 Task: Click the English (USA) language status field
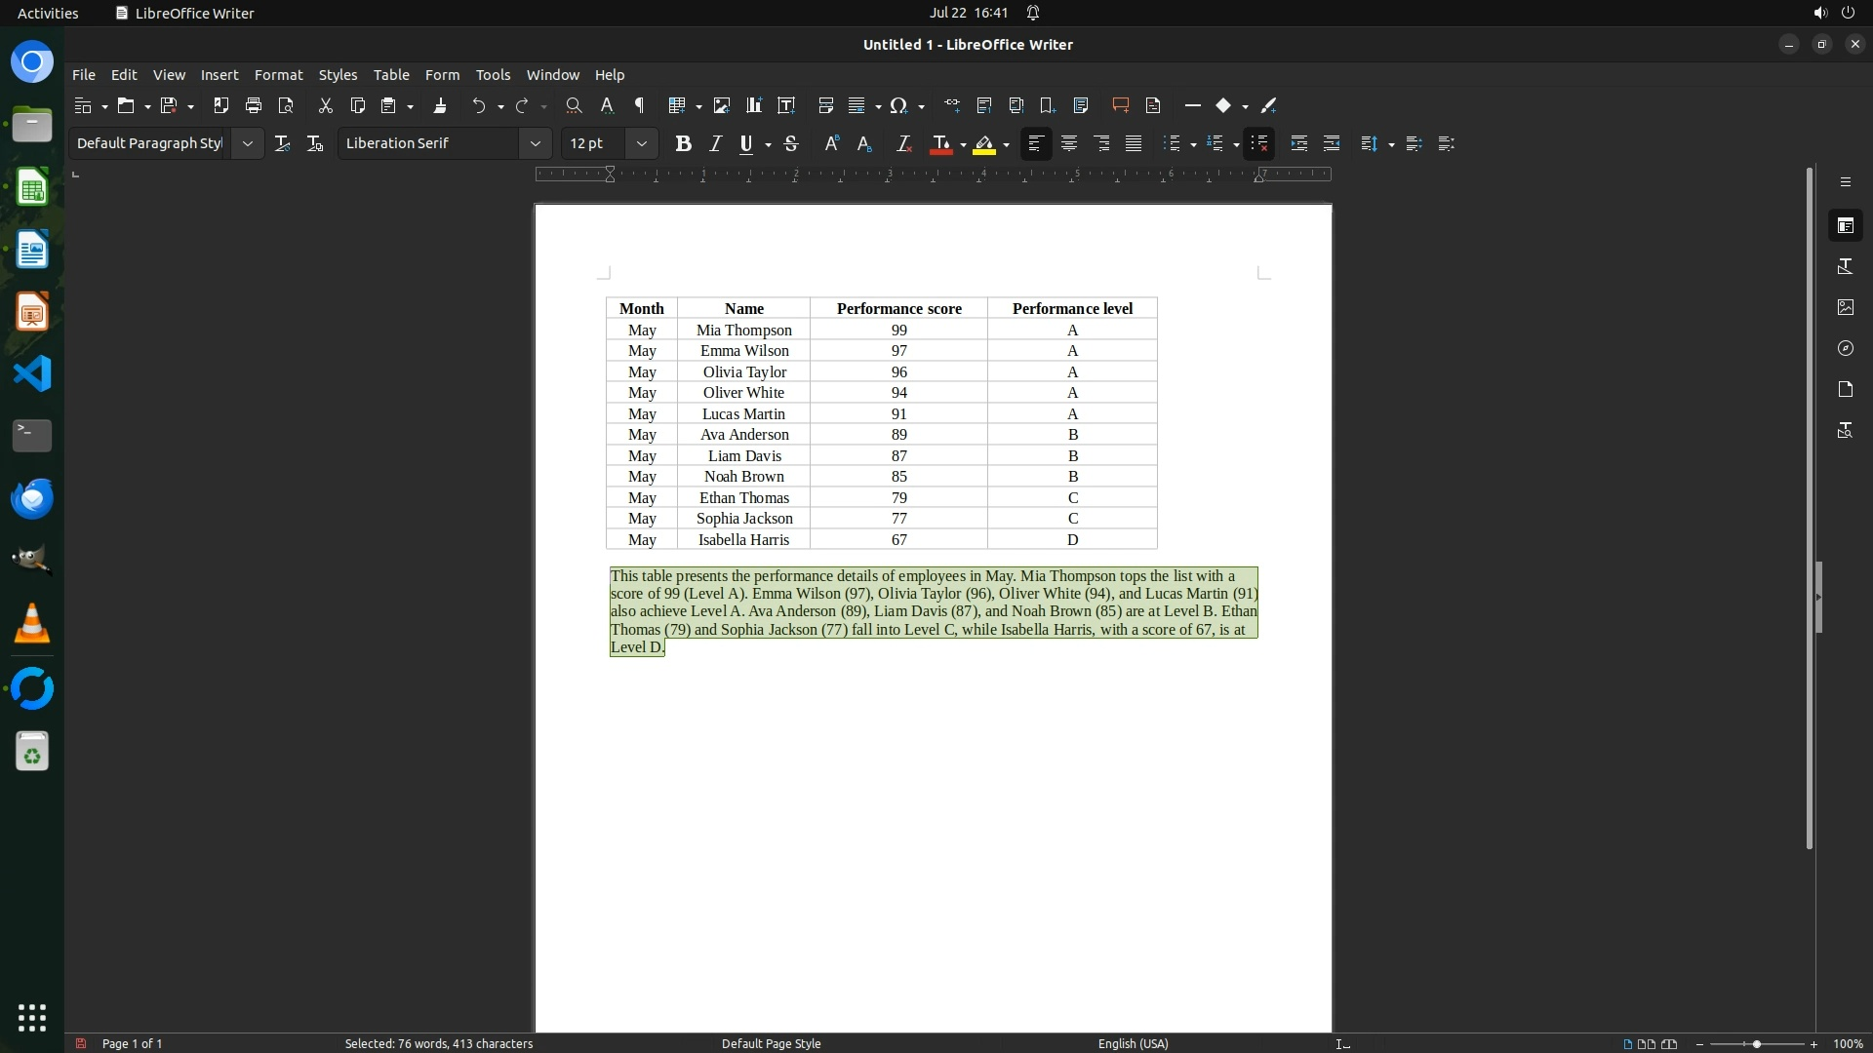point(1133,1043)
